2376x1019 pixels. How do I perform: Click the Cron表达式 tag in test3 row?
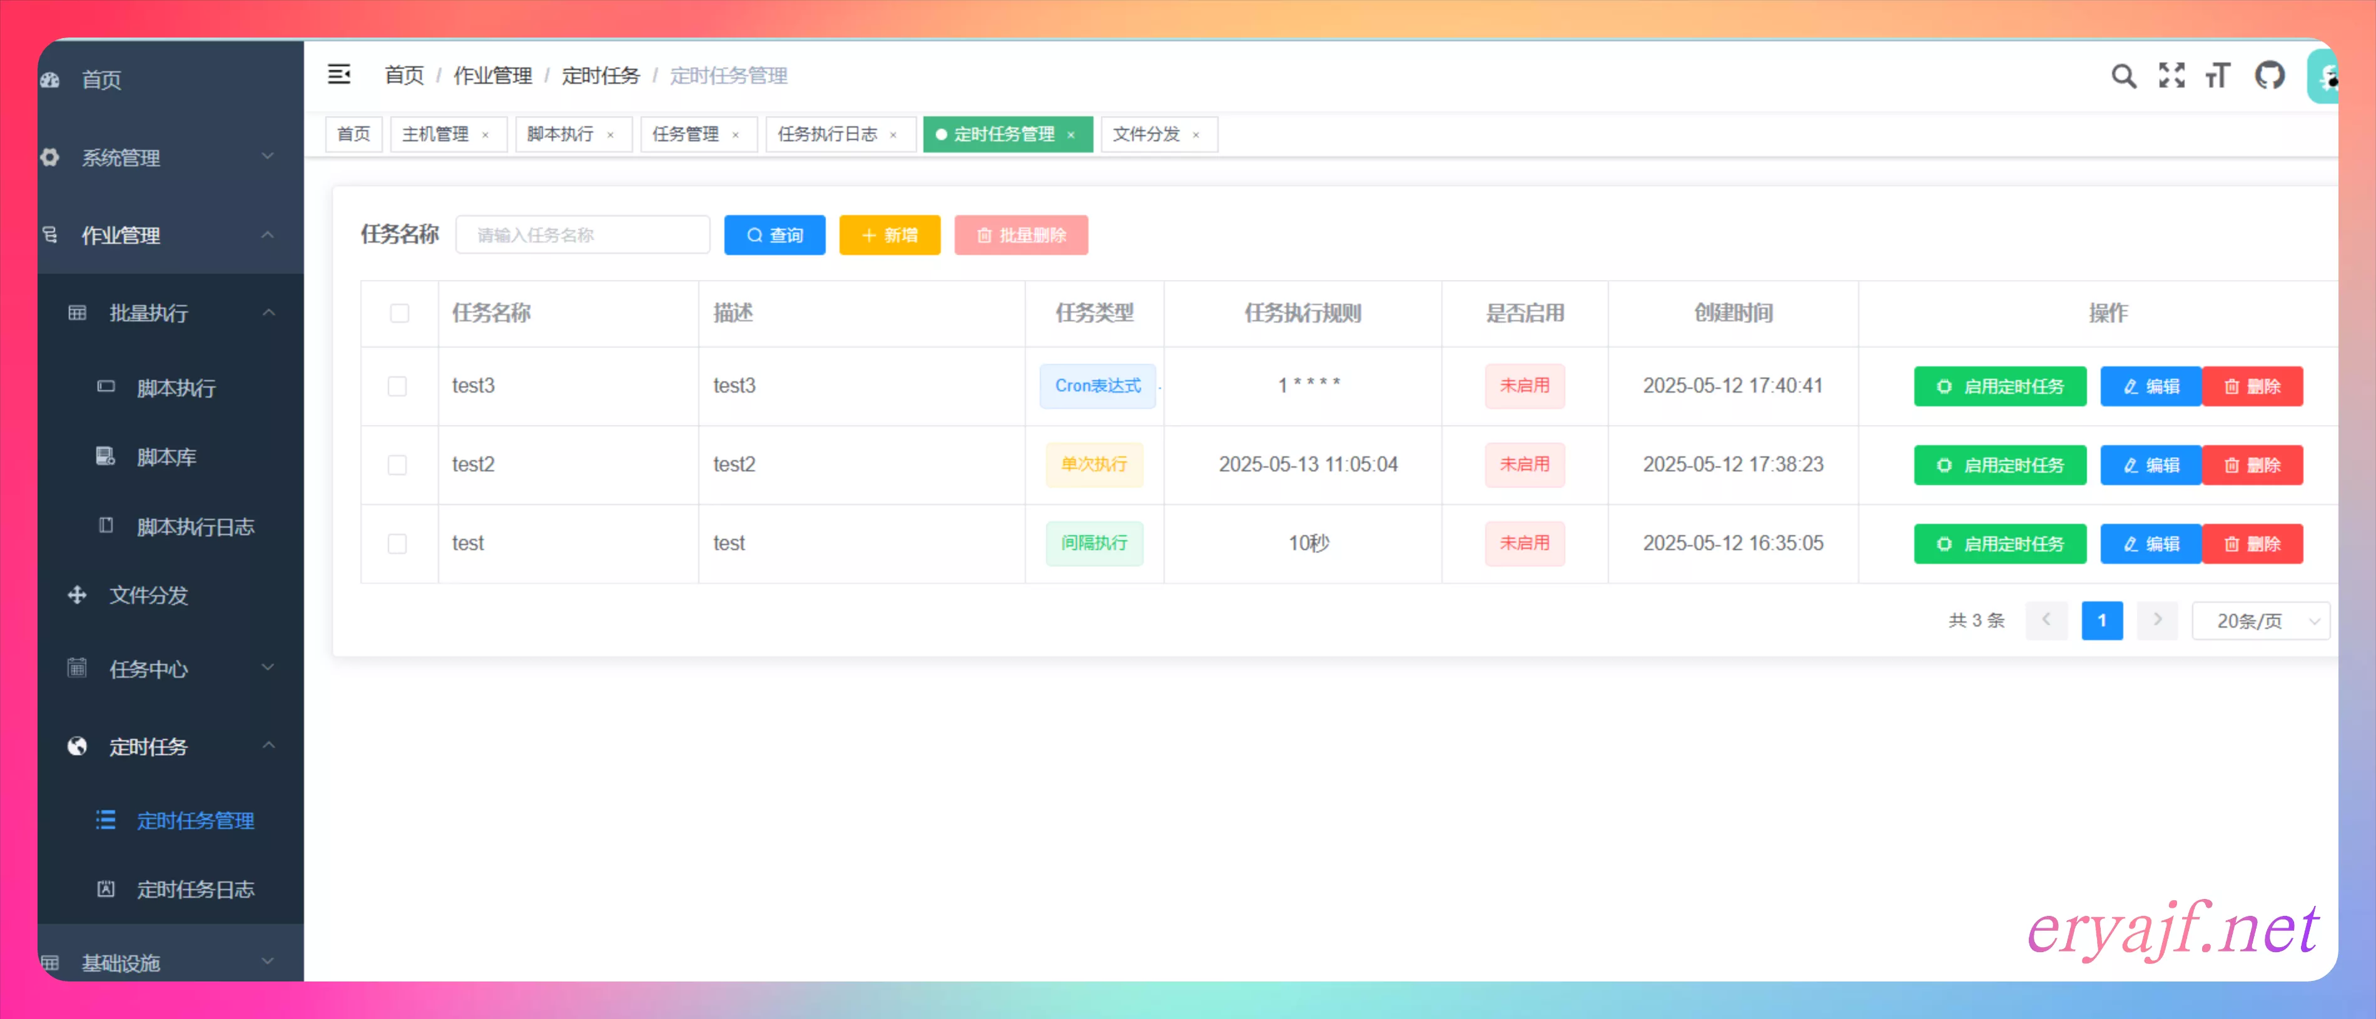click(1098, 386)
